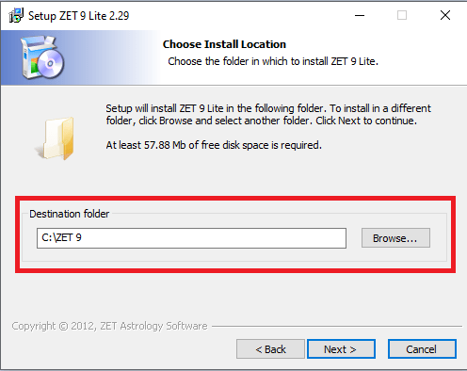Go back with the Back button
This screenshot has height=371, width=467.
(270, 348)
